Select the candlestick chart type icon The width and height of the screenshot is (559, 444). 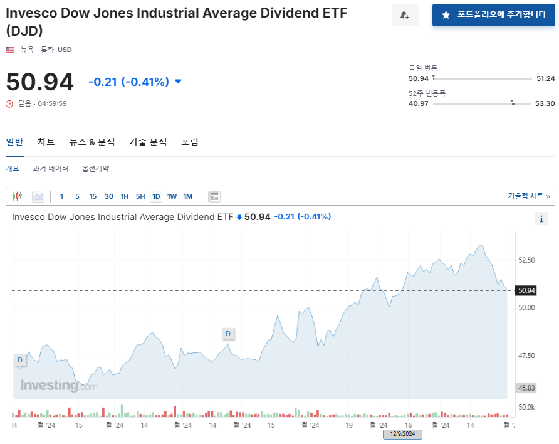(x=17, y=196)
